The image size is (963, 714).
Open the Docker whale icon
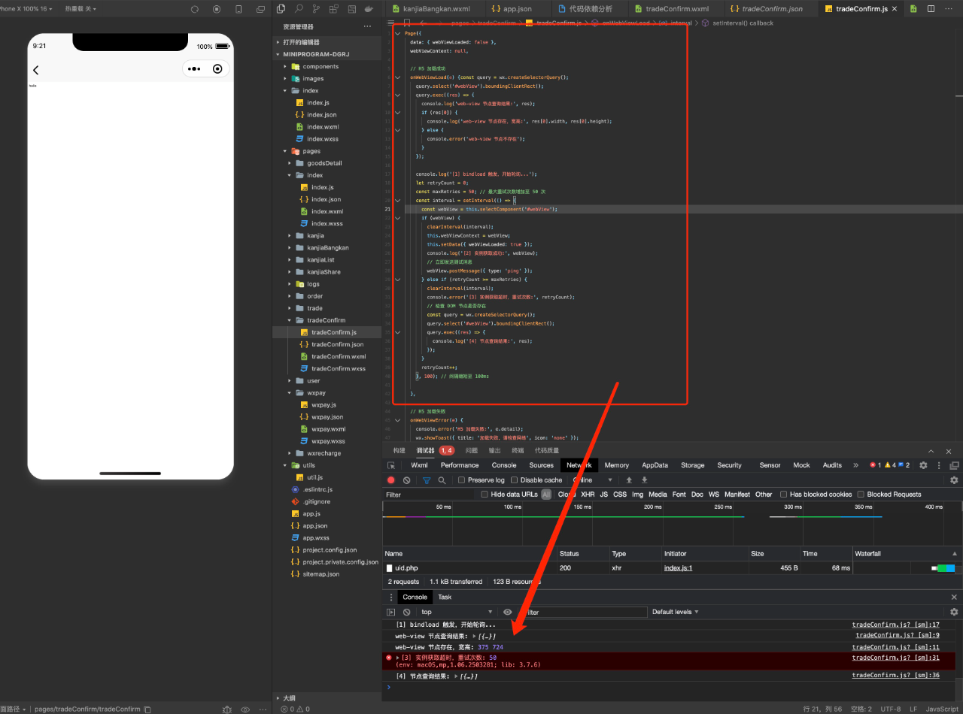point(369,9)
